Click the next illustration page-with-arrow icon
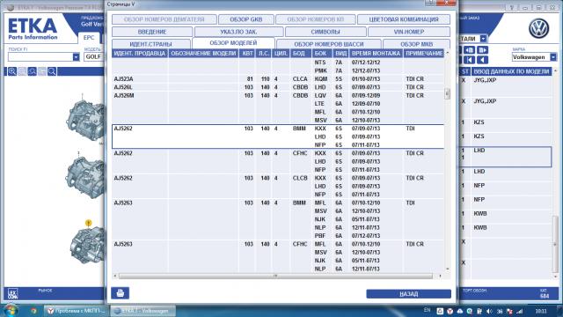Viewport: 563px width, 317px height. coord(483,50)
